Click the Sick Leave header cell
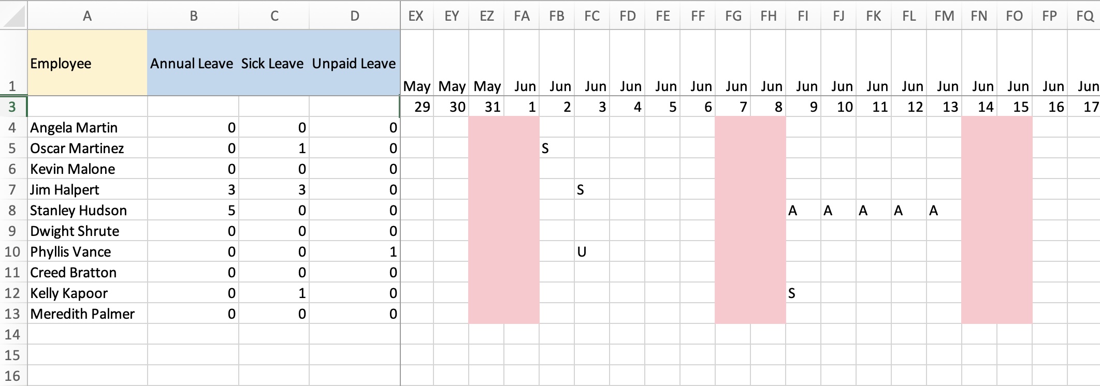Image resolution: width=1100 pixels, height=386 pixels. [x=274, y=63]
